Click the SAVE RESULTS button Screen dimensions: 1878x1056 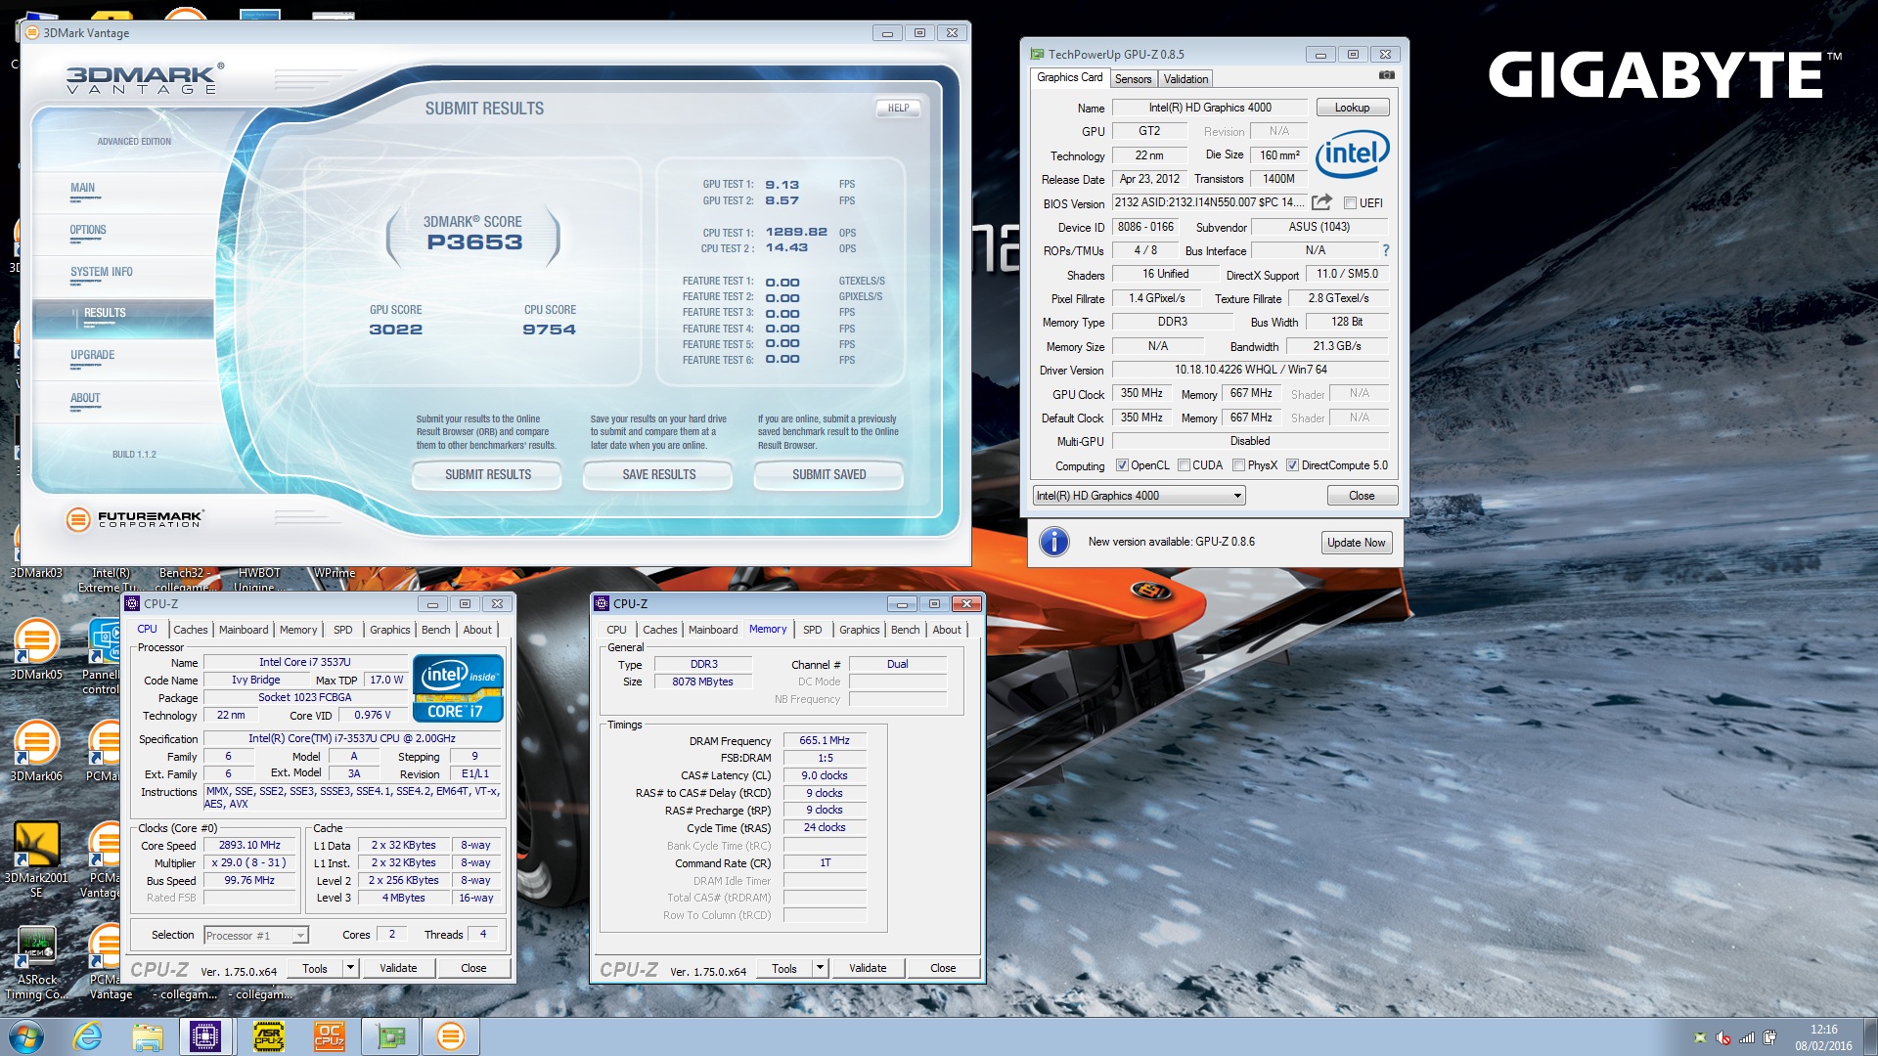click(659, 475)
